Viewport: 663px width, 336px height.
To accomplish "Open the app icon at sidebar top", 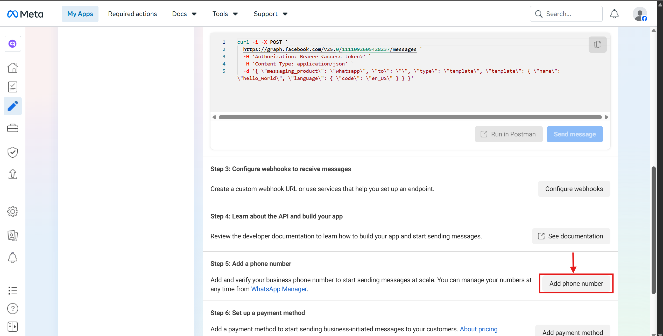I will 13,44.
